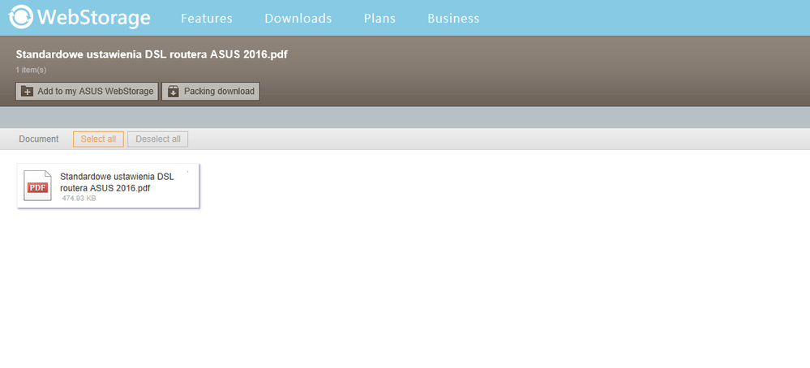Click the Packing download label
The height and width of the screenshot is (368, 810).
[x=219, y=92]
